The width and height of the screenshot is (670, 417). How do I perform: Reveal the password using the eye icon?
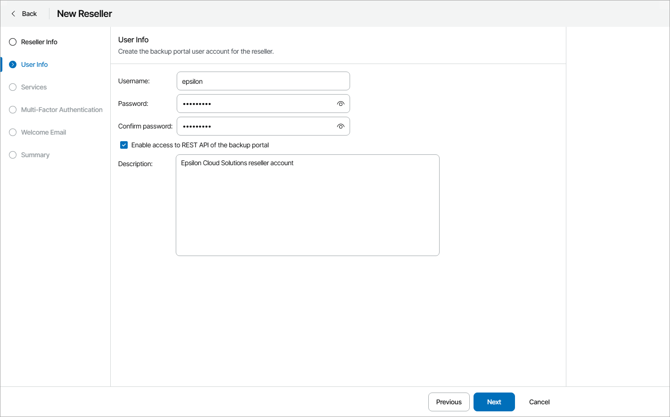(x=341, y=104)
